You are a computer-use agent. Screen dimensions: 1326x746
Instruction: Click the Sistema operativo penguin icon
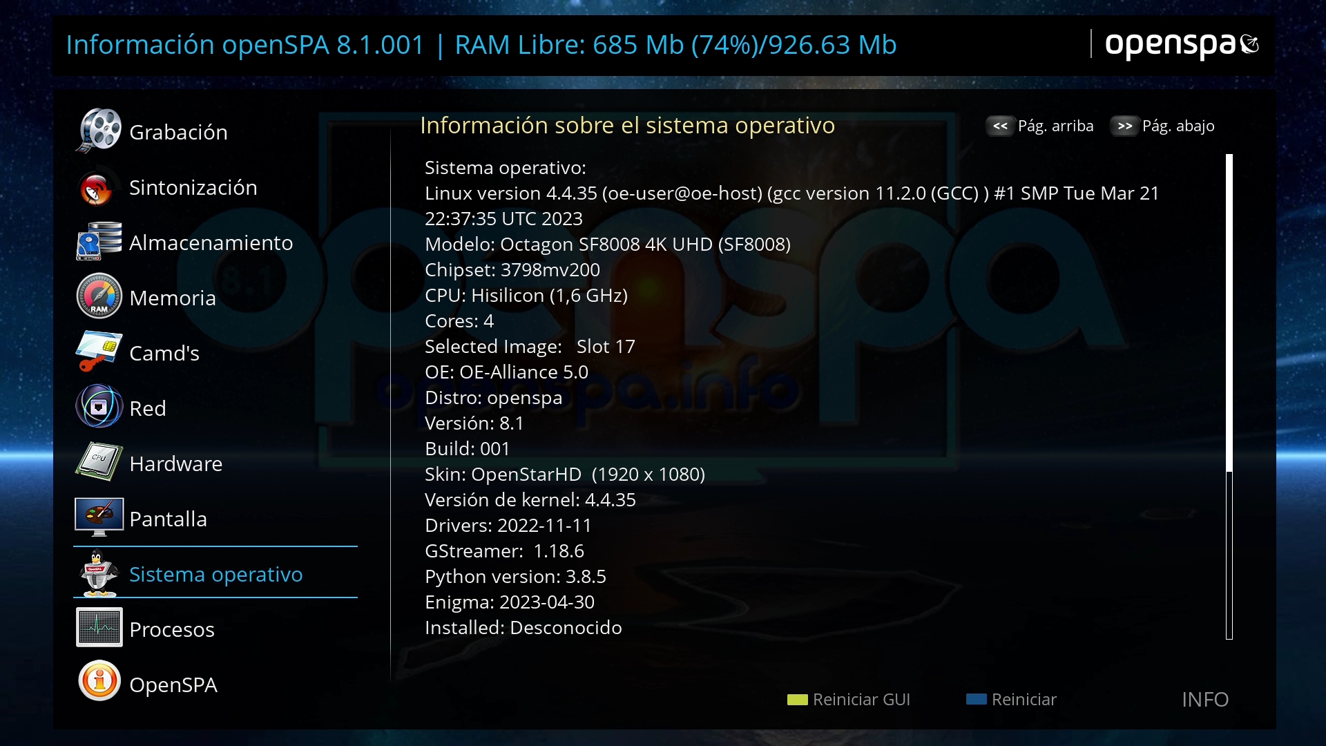(99, 573)
